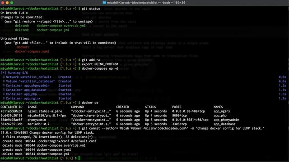Click container ID '35de9b25ae8f'

[11, 120]
